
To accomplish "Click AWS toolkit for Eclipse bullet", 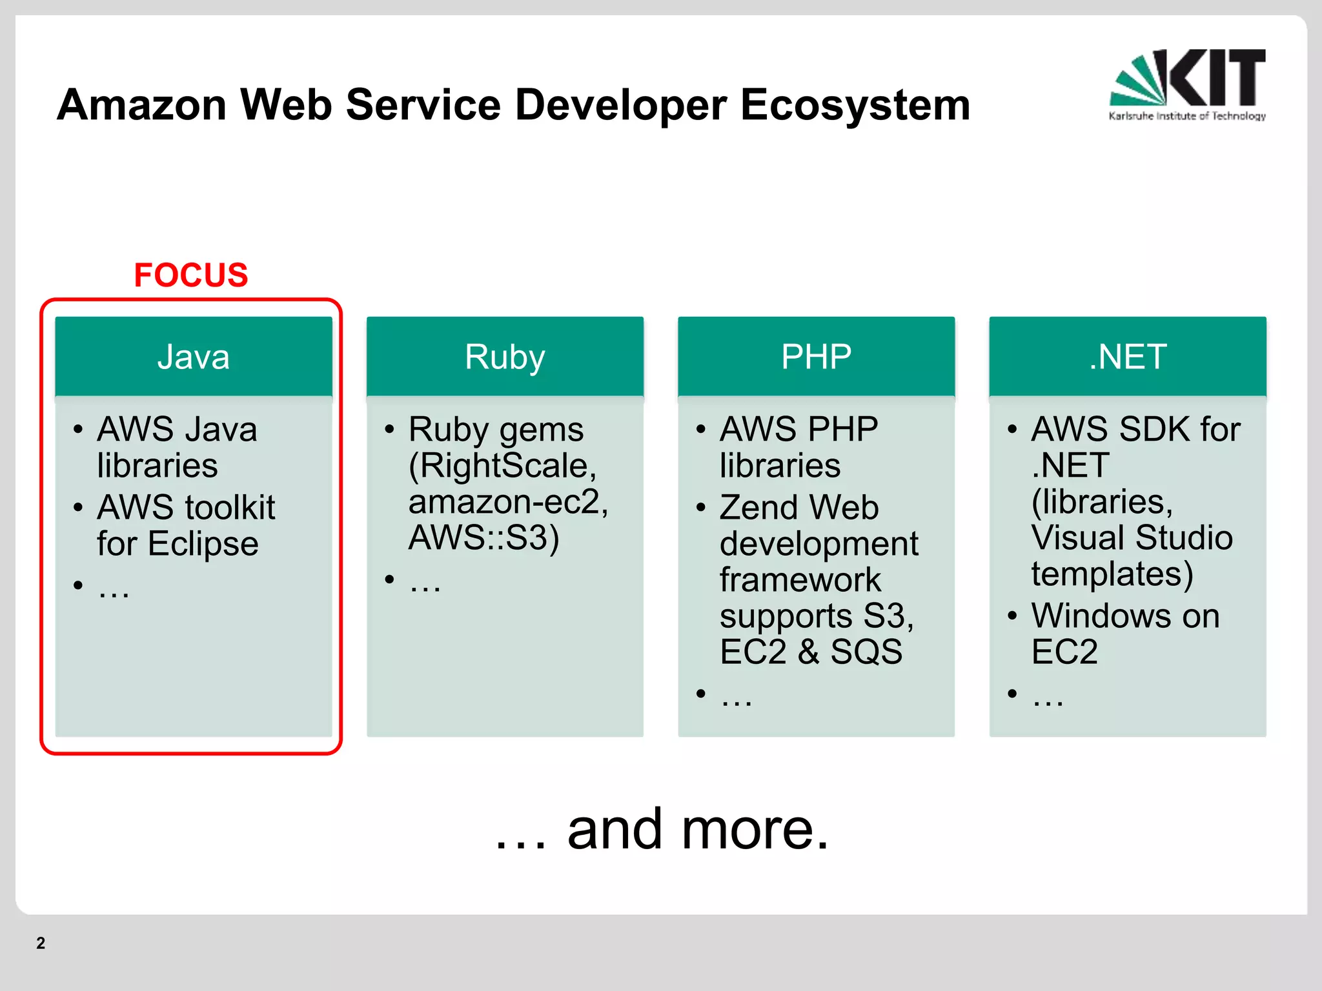I will (185, 525).
